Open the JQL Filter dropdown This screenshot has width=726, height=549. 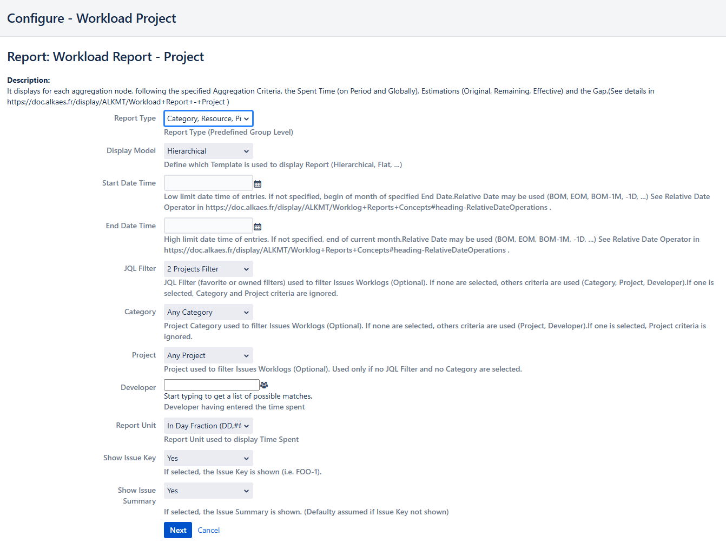(x=208, y=269)
